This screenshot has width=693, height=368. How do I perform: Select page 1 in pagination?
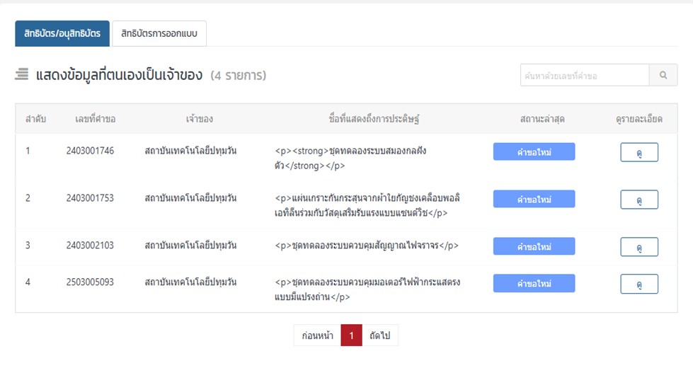pos(351,335)
